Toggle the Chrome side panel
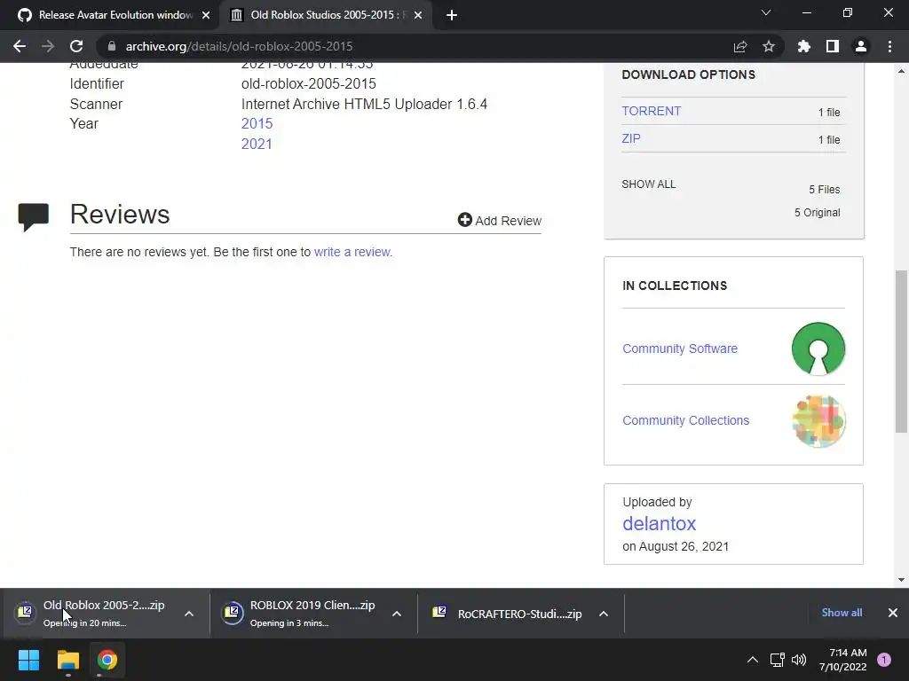This screenshot has width=909, height=681. tap(833, 46)
